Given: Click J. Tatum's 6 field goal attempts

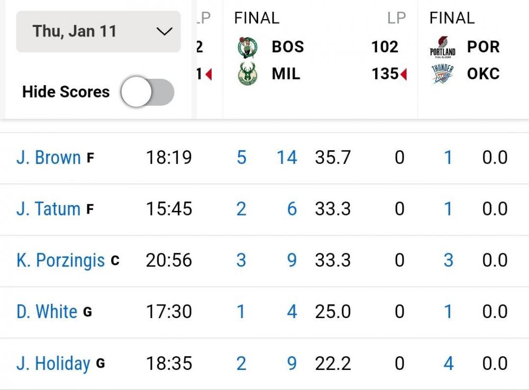Looking at the screenshot, I should point(291,209).
